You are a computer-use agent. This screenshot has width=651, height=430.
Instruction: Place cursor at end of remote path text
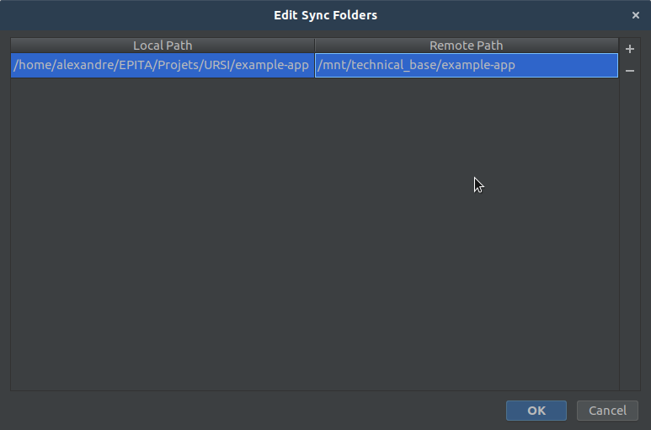pyautogui.click(x=515, y=65)
